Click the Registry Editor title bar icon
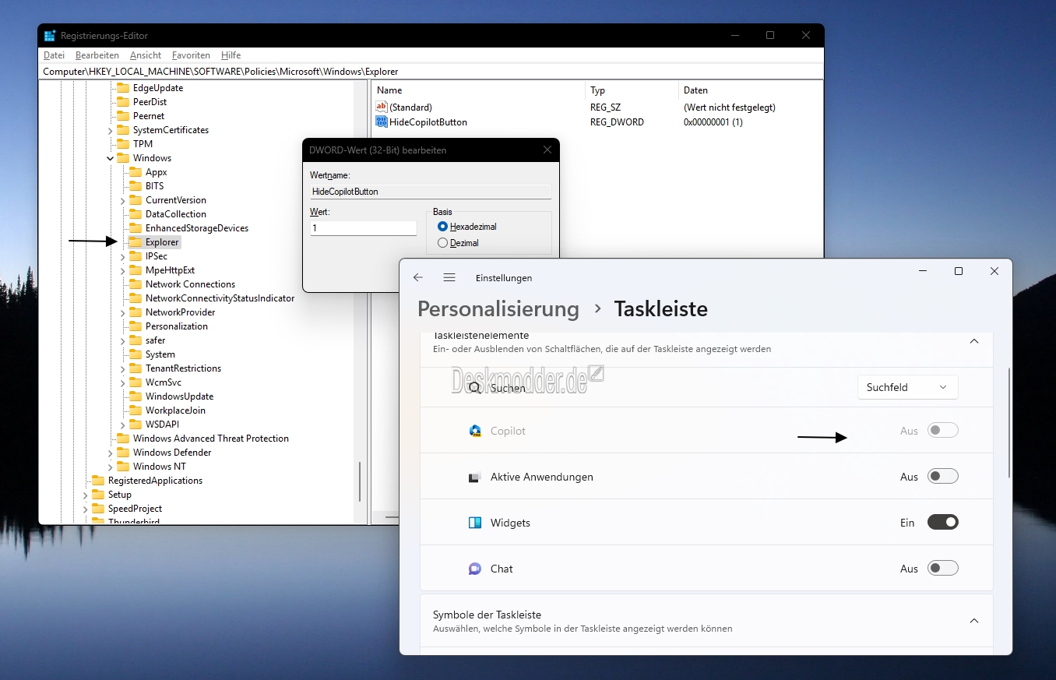Screen dimensions: 1056x680 tap(50, 36)
